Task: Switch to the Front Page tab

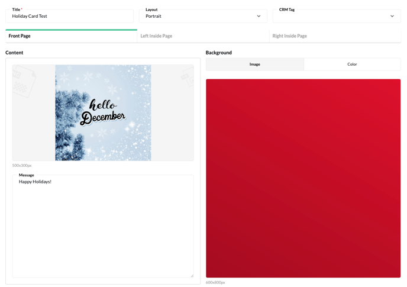Action: (x=71, y=36)
